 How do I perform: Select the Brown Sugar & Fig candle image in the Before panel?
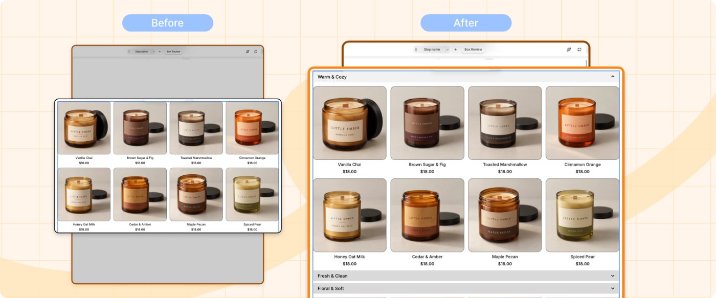coord(140,128)
